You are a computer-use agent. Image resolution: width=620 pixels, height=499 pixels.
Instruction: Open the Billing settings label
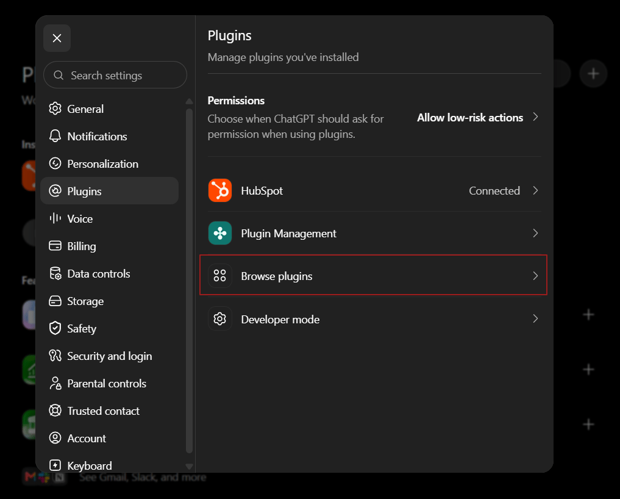pos(82,246)
